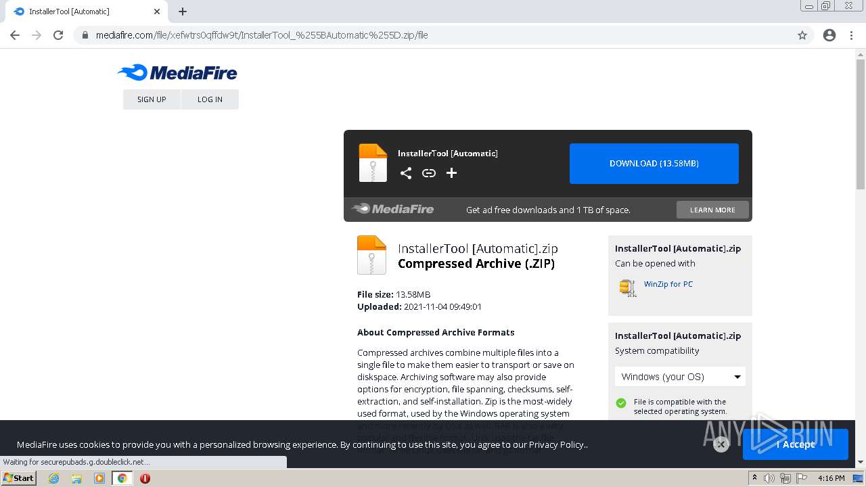Image resolution: width=866 pixels, height=487 pixels.
Task: Click red stop-sign antivirus icon in taskbar
Action: [145, 478]
